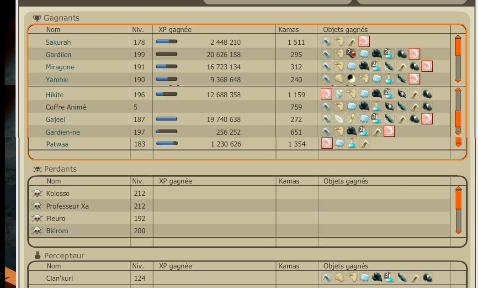Click the beige shell item in Yamhie's row
The height and width of the screenshot is (288, 478).
click(x=339, y=79)
